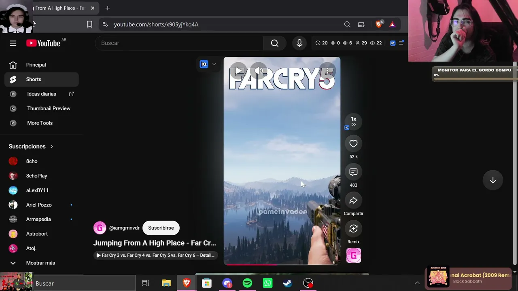
Task: Open OBS Studio from the taskbar
Action: (x=308, y=283)
